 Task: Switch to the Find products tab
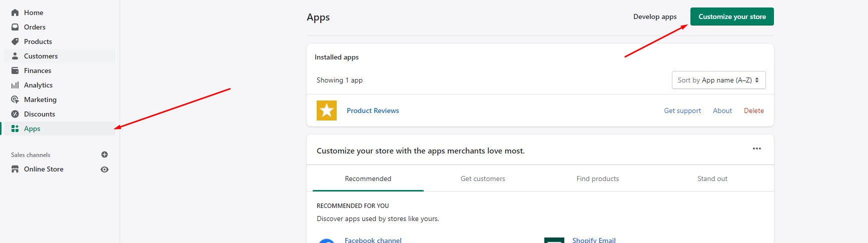[597, 178]
